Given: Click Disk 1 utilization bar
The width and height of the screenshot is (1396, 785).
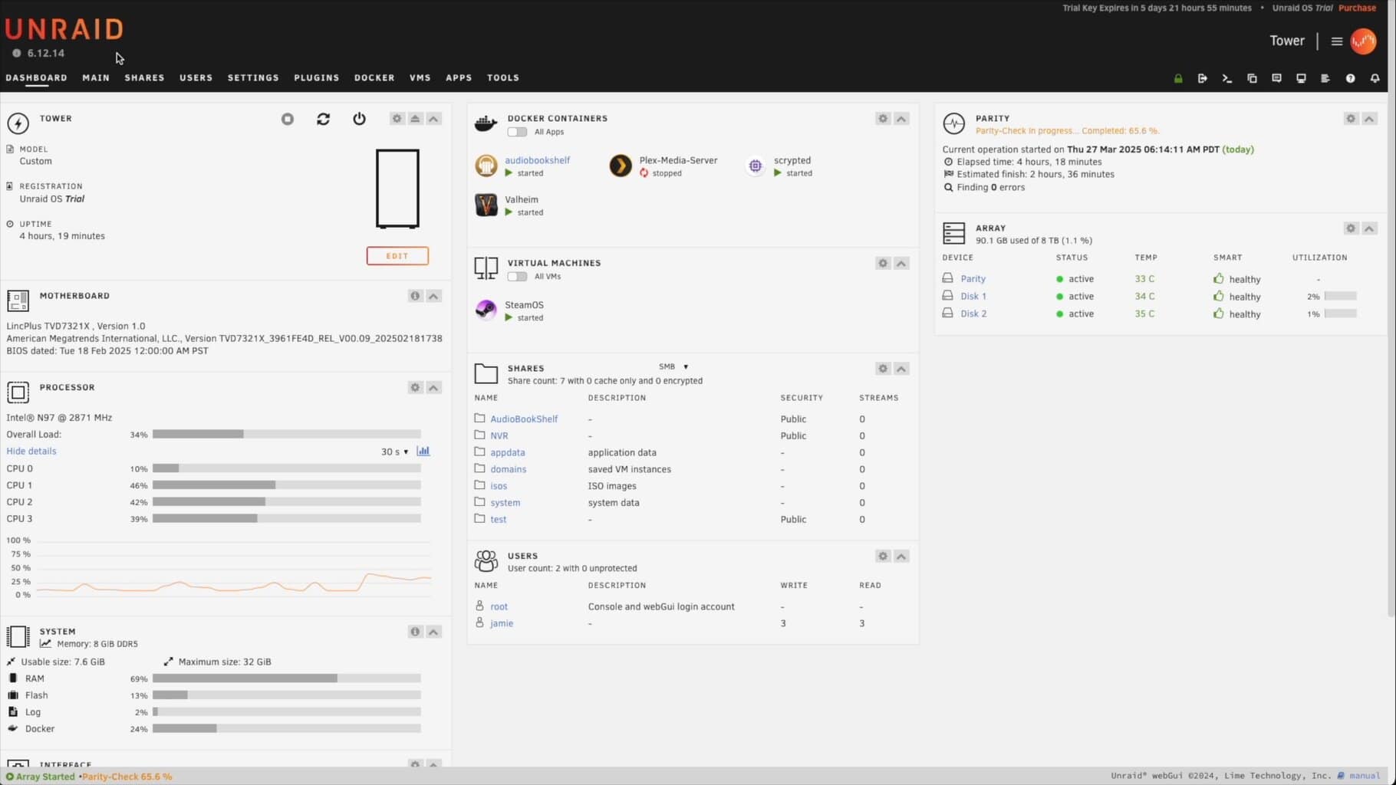Looking at the screenshot, I should [x=1340, y=297].
